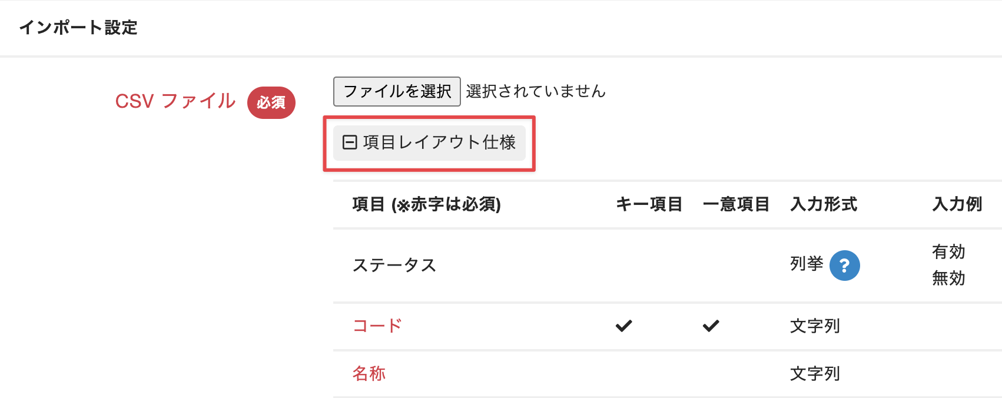Screen dimensions: 1002x398
Task: Click the checkmark in the 一意項目 column
Action: point(711,326)
